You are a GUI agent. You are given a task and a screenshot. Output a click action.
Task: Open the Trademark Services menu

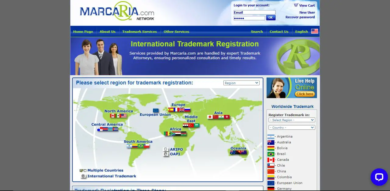pos(140,32)
